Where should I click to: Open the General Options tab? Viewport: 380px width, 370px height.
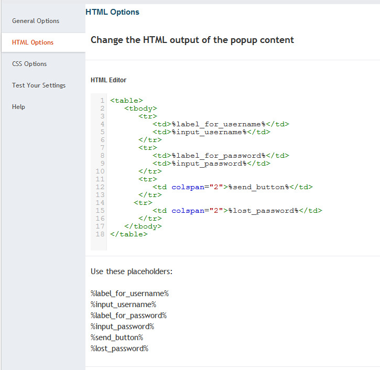pyautogui.click(x=36, y=21)
